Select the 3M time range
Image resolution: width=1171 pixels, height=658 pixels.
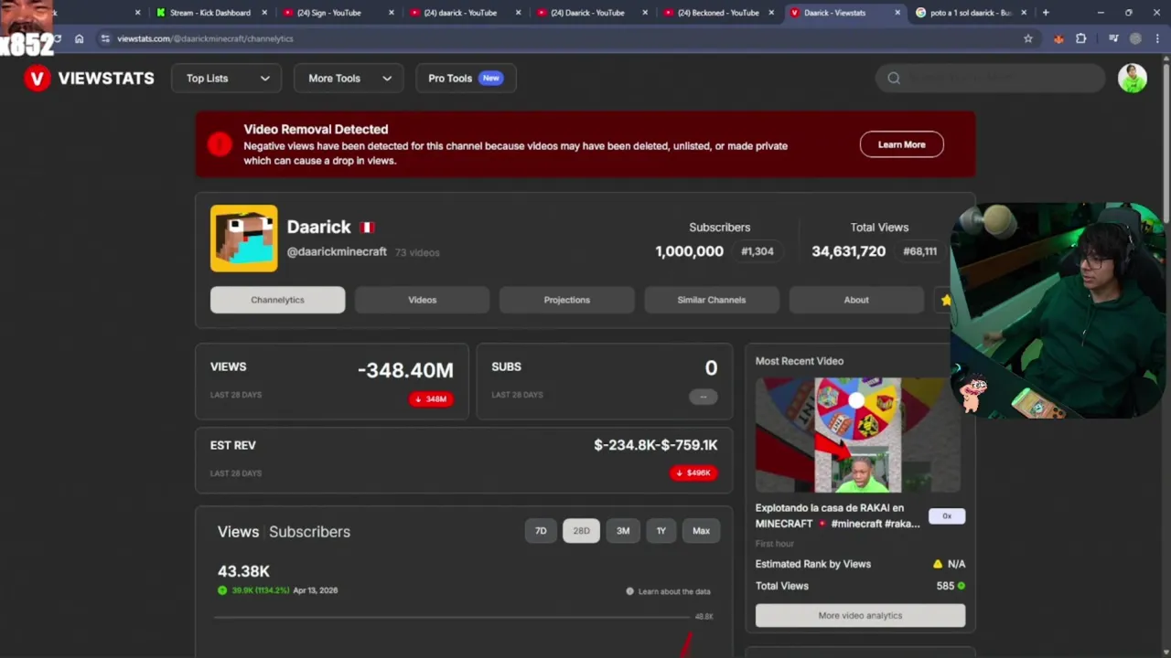click(623, 531)
